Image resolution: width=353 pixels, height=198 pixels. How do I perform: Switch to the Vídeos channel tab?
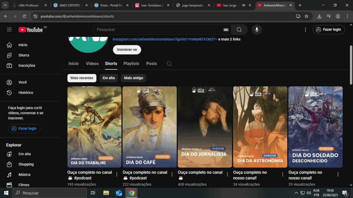[92, 64]
